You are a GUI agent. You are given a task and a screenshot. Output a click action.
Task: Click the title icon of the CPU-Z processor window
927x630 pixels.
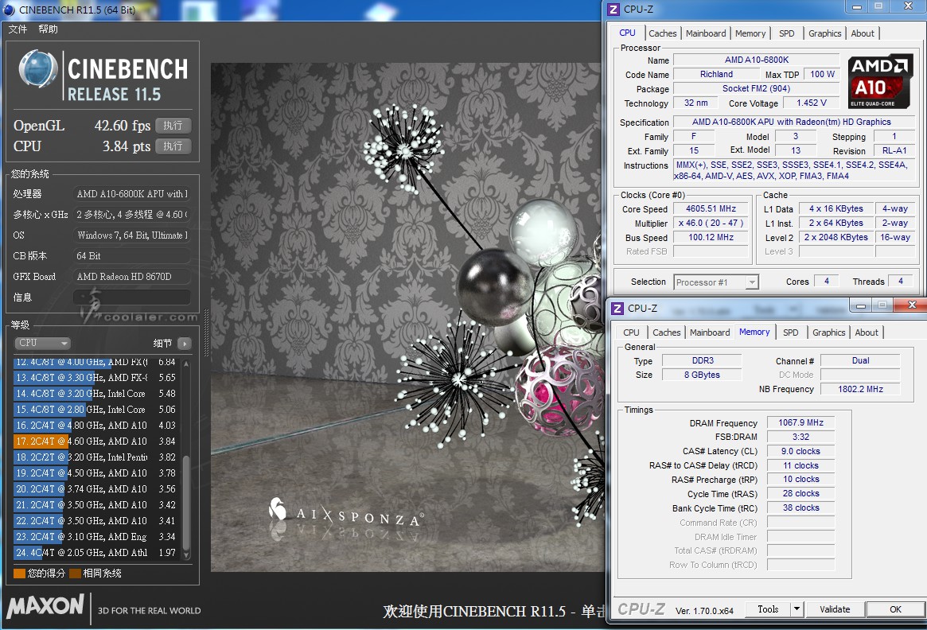click(x=613, y=10)
